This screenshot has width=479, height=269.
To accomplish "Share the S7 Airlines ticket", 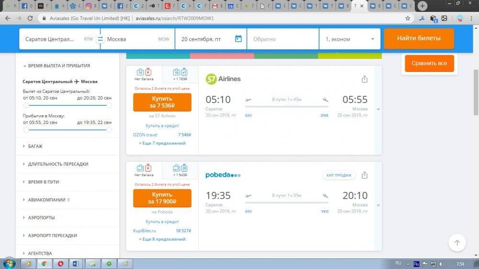I will tap(365, 79).
